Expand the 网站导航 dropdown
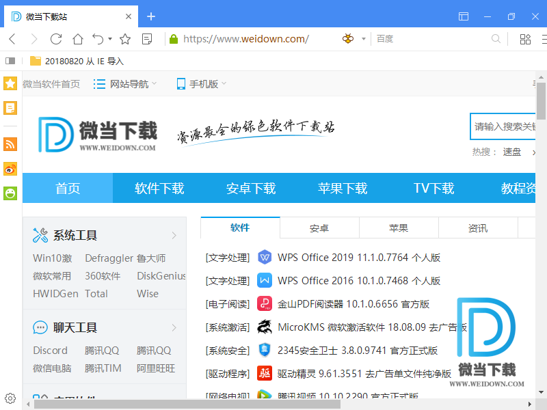Viewport: 547px width, 410px height. (x=125, y=84)
